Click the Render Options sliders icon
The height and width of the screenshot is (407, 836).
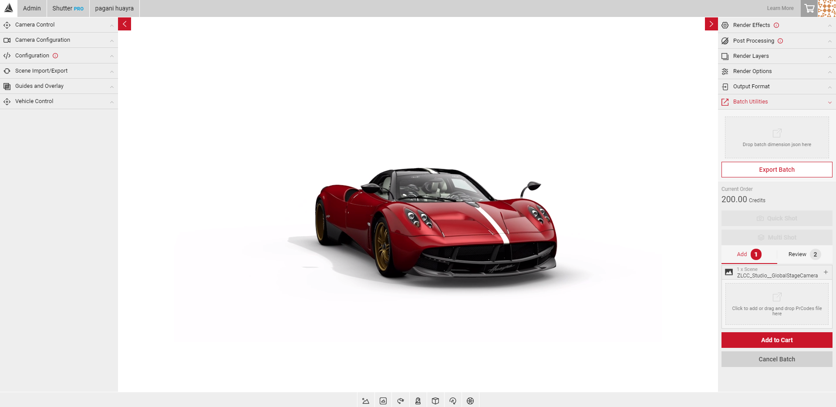click(x=725, y=71)
